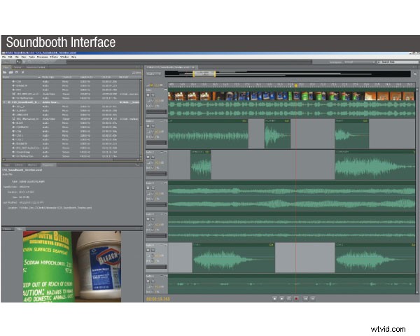Click the first Files panel toolbar icon
The width and height of the screenshot is (420, 336).
(x=5, y=72)
